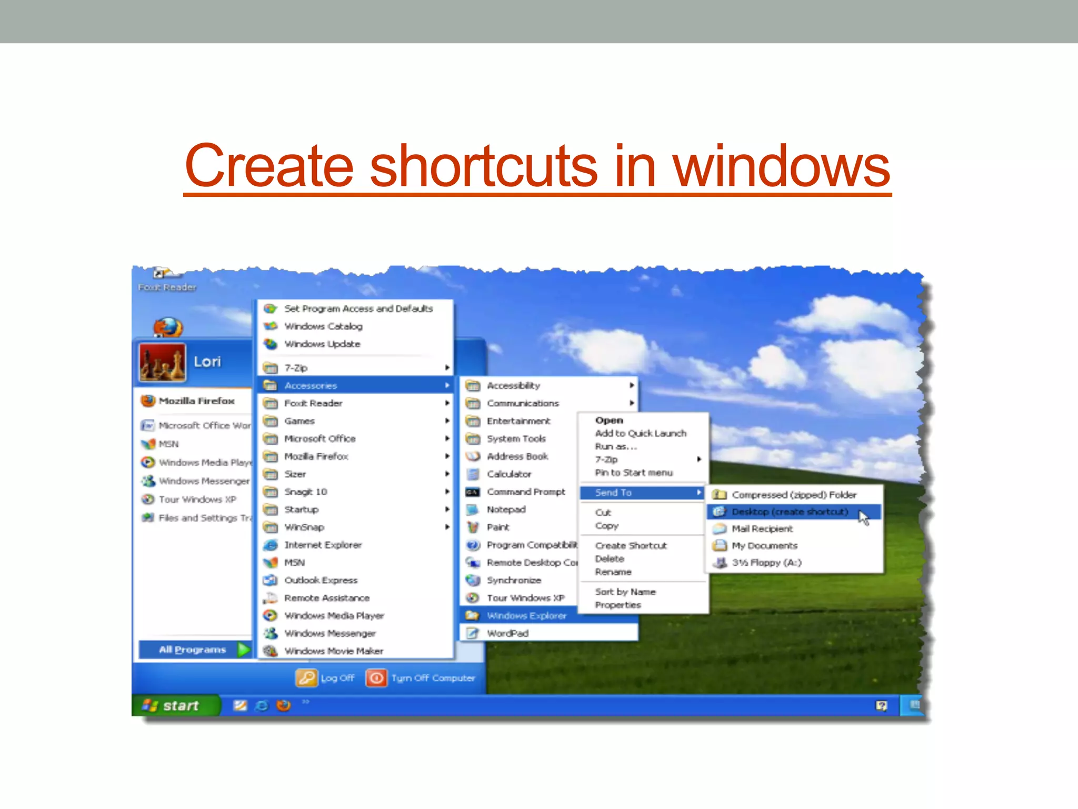Open Windows Update icon
This screenshot has width=1078, height=809.
271,344
